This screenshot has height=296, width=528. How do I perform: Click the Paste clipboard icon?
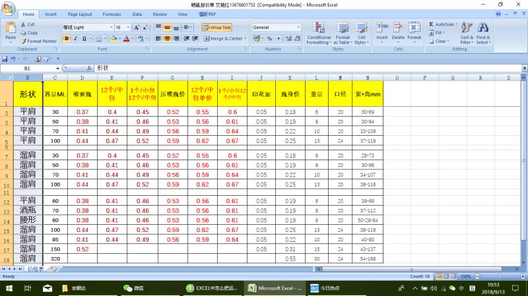[11, 29]
